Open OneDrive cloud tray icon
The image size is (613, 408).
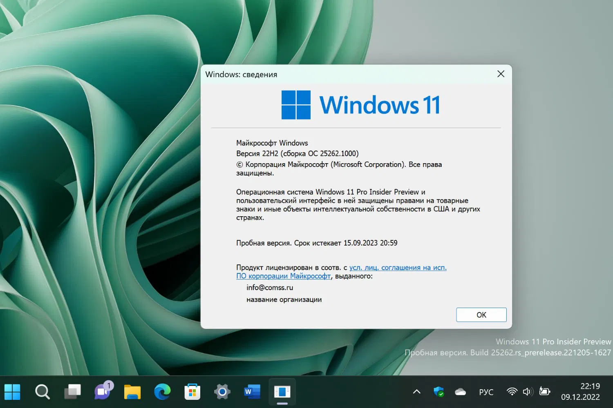460,392
